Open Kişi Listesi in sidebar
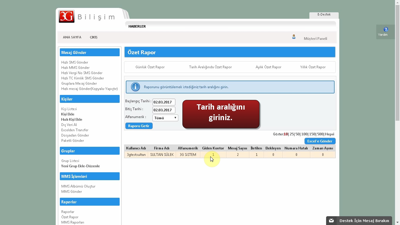The height and width of the screenshot is (225, 400). coord(69,109)
